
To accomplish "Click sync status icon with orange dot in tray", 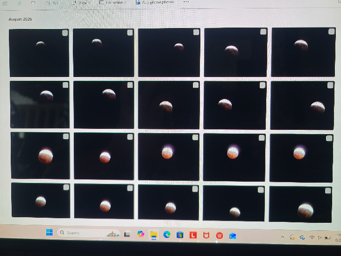I will [292, 237].
